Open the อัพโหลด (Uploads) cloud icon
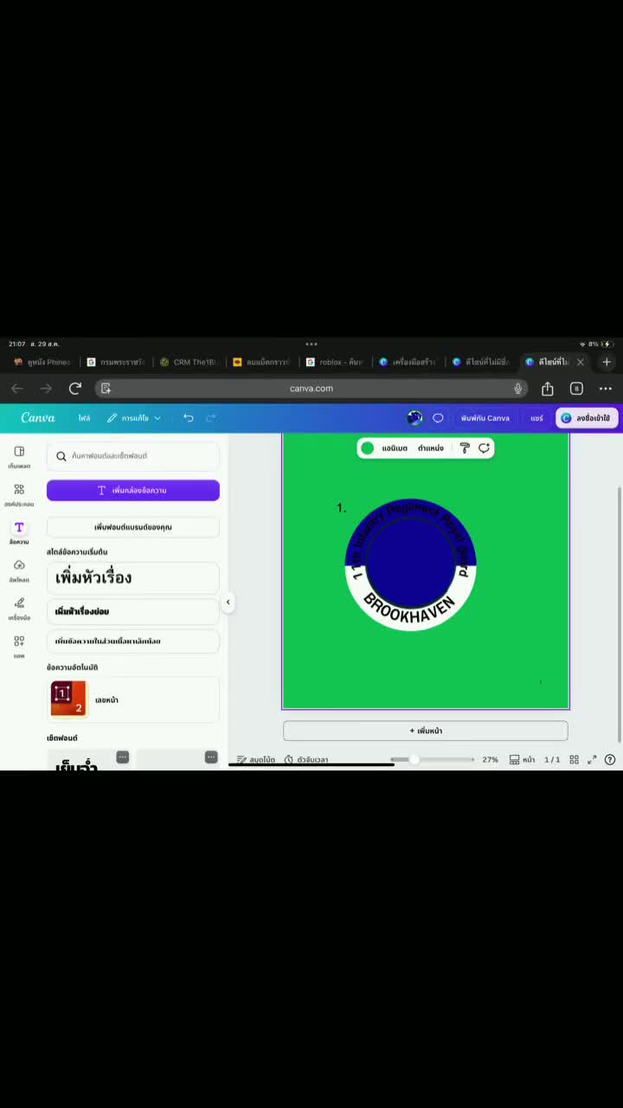 19,570
